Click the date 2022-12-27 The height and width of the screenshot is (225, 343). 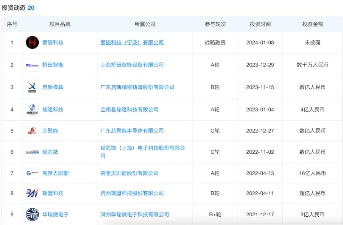tap(260, 131)
